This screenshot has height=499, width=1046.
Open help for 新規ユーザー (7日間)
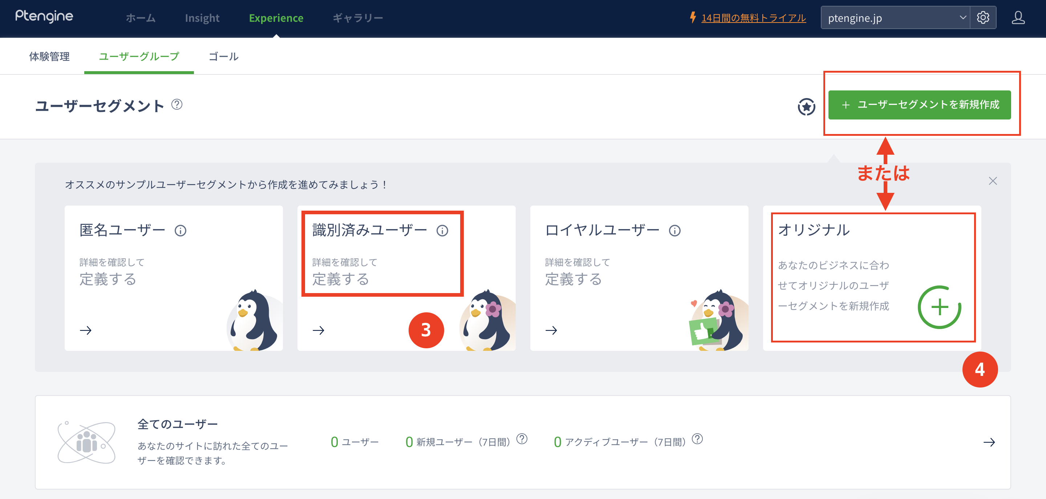[x=522, y=439]
